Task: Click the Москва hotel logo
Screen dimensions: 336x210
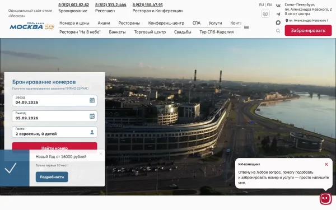Action: click(32, 26)
